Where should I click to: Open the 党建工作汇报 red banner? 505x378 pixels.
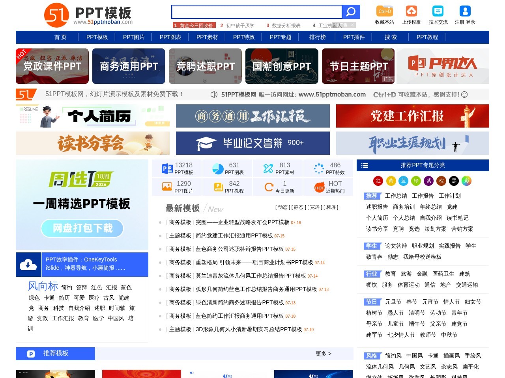[413, 116]
